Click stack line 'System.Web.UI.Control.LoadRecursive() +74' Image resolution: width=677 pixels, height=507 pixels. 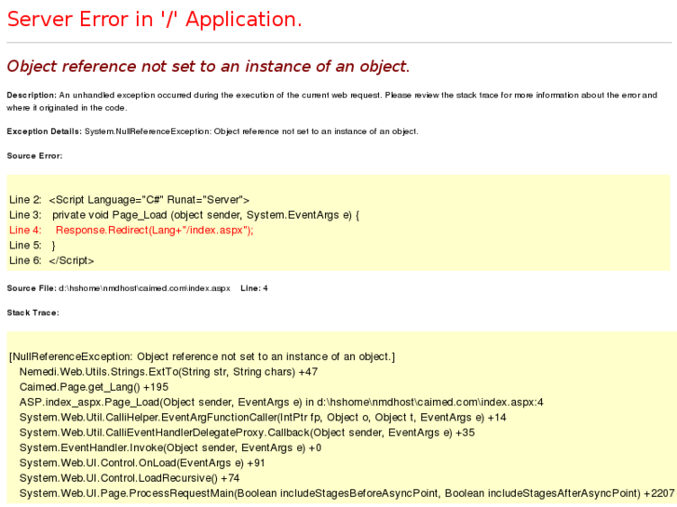pyautogui.click(x=129, y=478)
